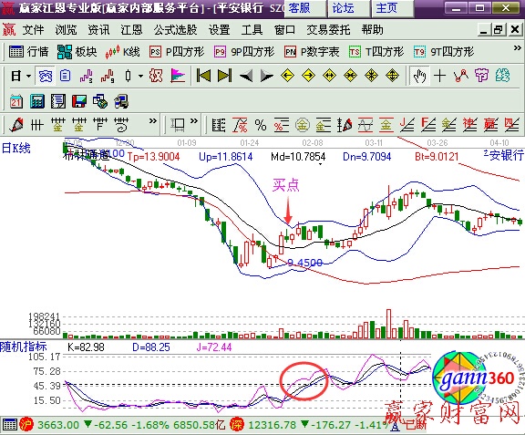Image resolution: width=525 pixels, height=435 pixels.
Task: Click the gold circle 金 icon
Action: point(303,125)
